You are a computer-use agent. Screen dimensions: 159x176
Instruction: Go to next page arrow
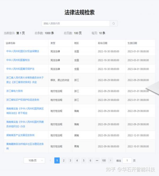click(111, 160)
